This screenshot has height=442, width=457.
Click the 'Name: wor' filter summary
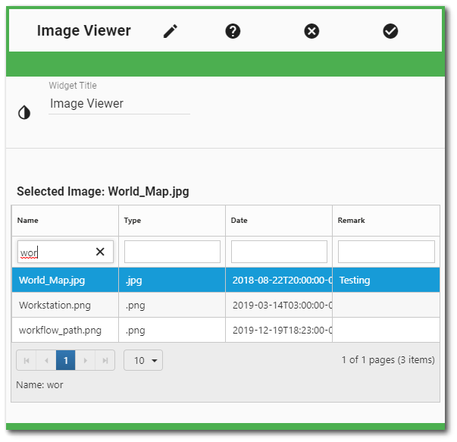click(x=39, y=385)
